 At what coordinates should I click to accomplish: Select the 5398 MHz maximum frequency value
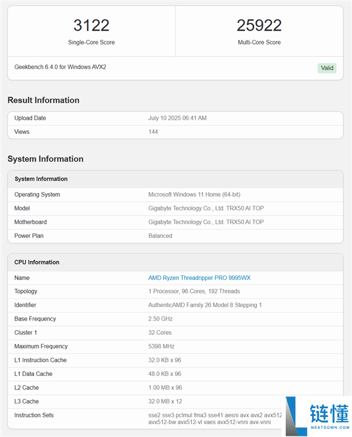tap(161, 347)
